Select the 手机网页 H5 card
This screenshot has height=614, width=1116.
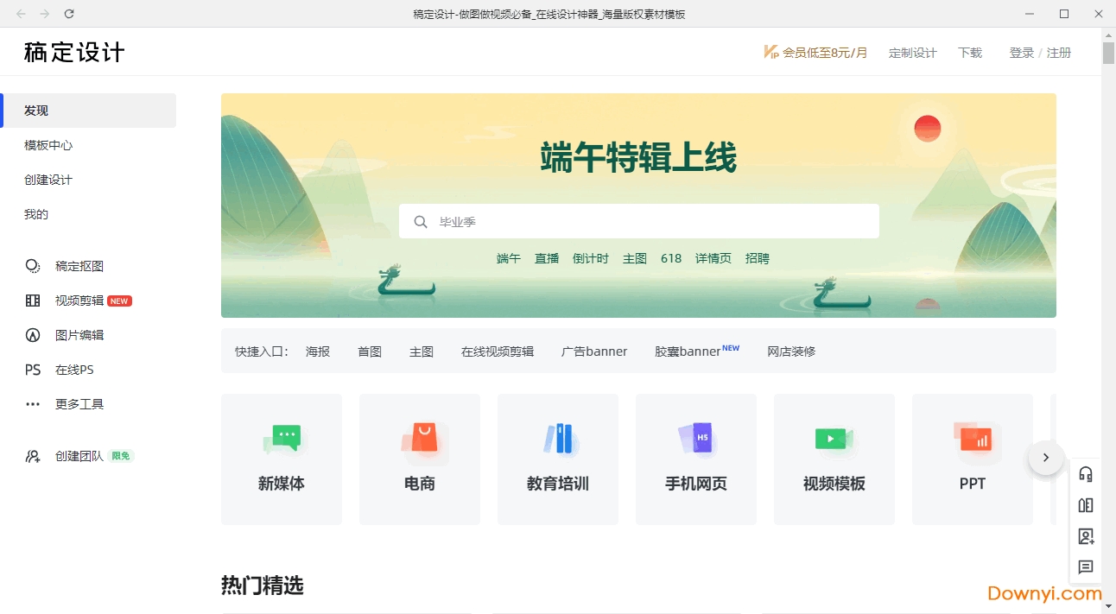696,459
